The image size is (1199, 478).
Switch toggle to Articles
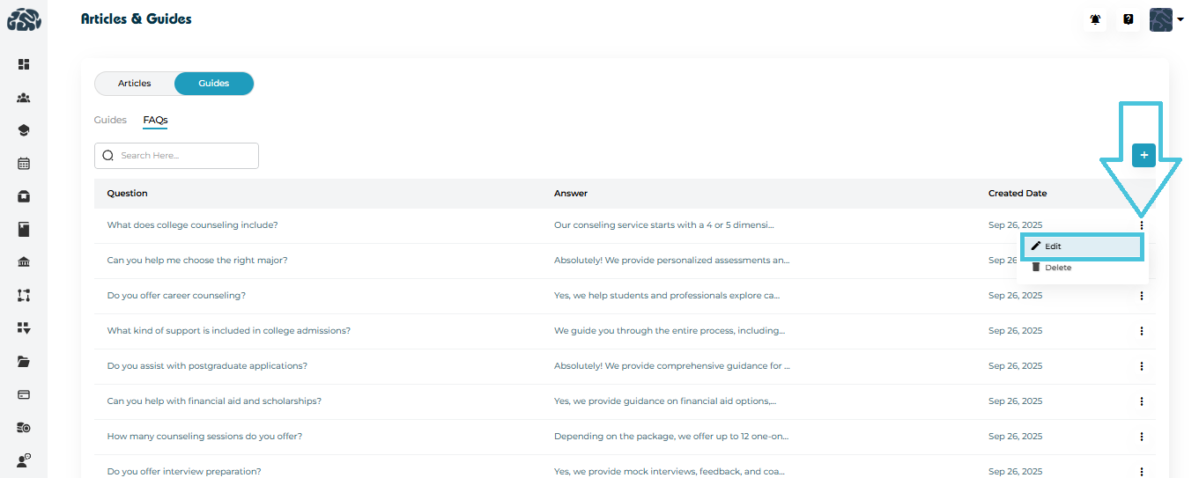[x=135, y=84]
